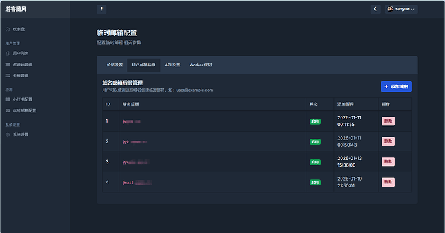The height and width of the screenshot is (233, 445).
Task: Click the 临时邮箱配置 page heading
Action: click(117, 33)
